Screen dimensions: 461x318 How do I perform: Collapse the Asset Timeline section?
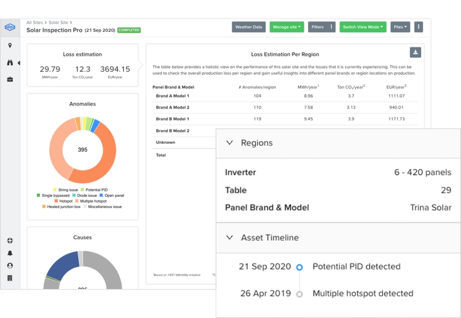(x=230, y=237)
